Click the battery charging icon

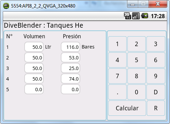(144, 16)
